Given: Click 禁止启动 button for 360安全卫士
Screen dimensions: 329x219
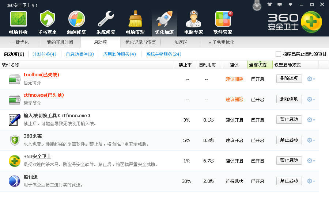Looking at the screenshot, I should (289, 160).
